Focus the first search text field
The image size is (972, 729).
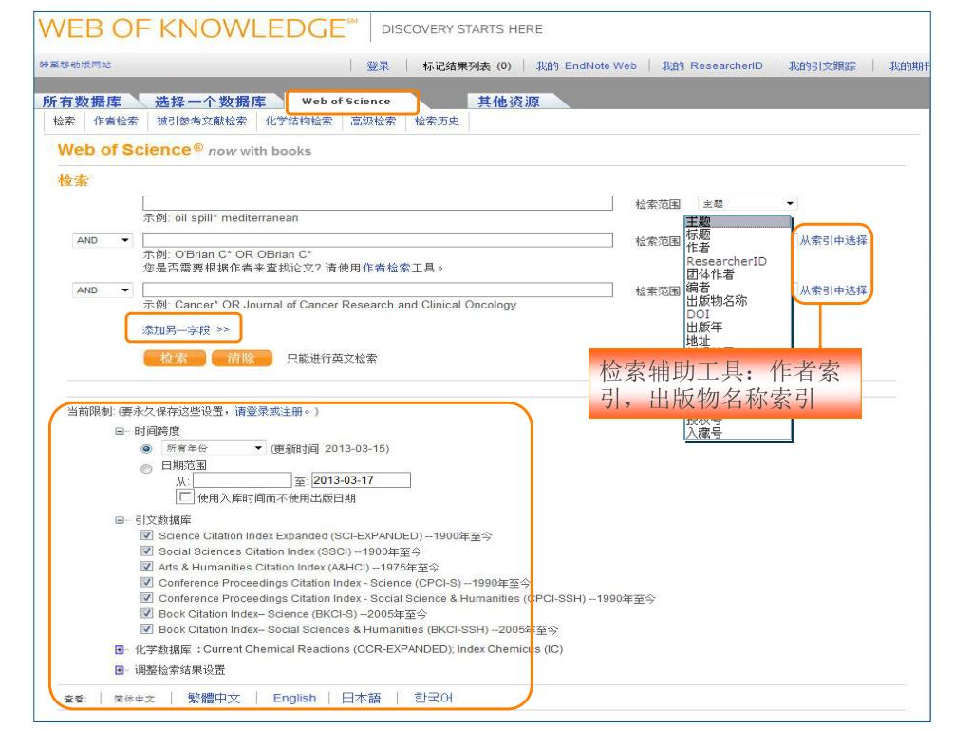click(x=378, y=203)
